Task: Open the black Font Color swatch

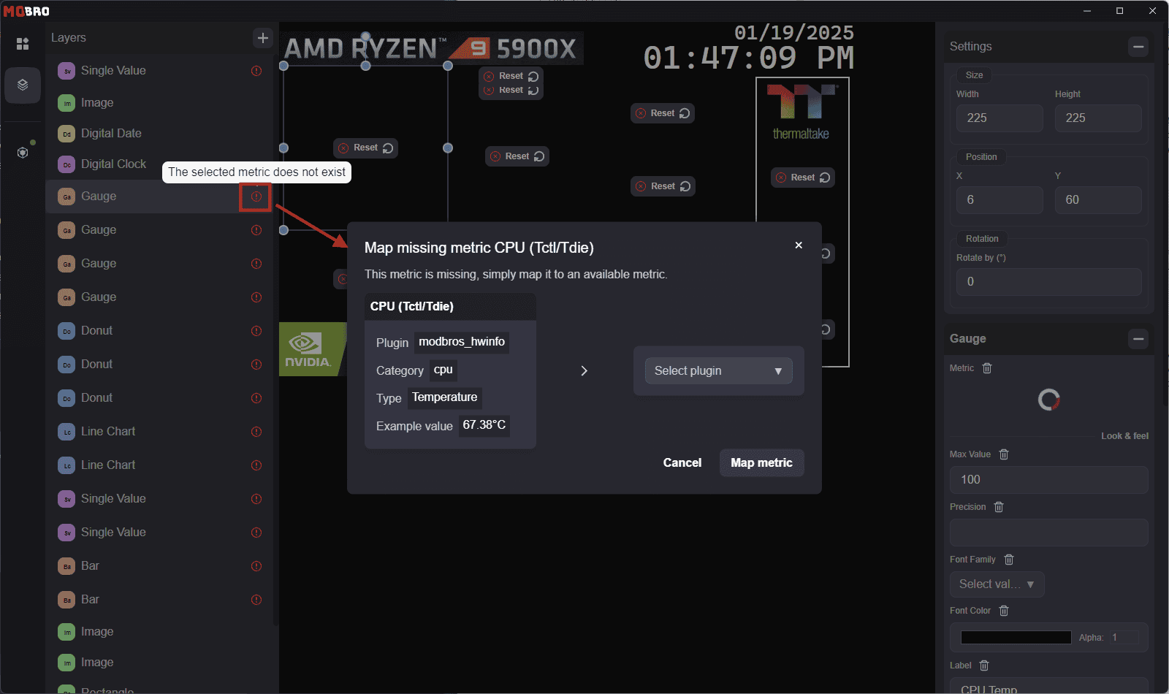Action: tap(1016, 638)
